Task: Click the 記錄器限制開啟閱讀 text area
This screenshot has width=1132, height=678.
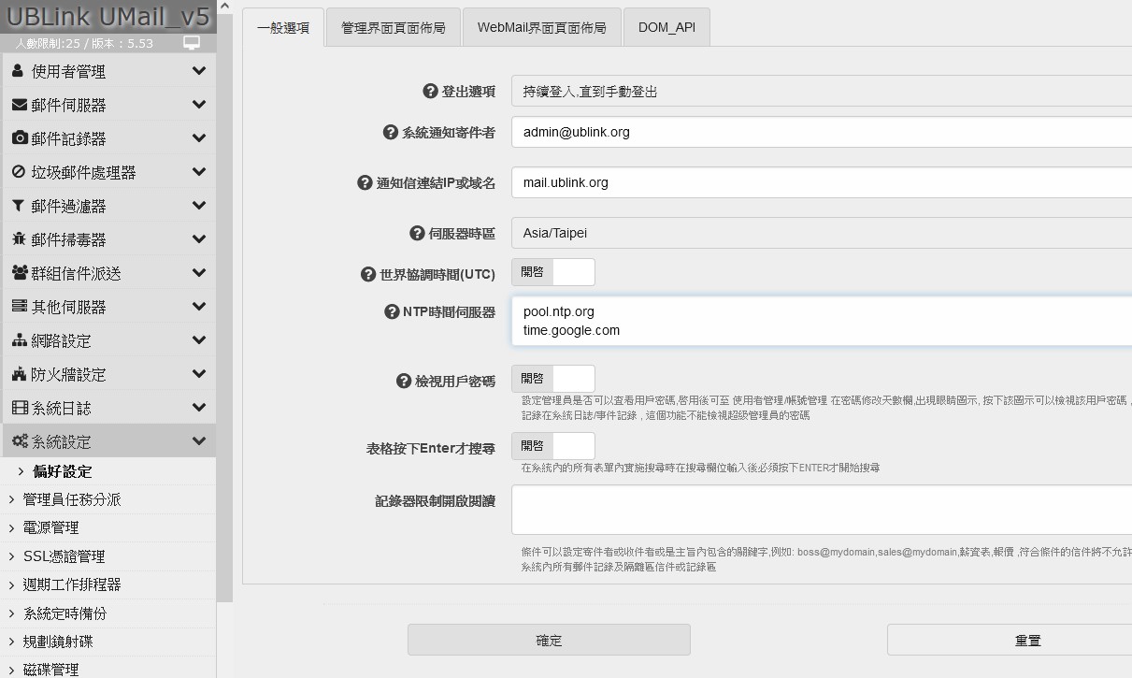Action: [821, 510]
